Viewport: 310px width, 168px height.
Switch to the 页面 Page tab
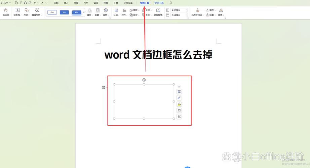(x=76, y=3)
